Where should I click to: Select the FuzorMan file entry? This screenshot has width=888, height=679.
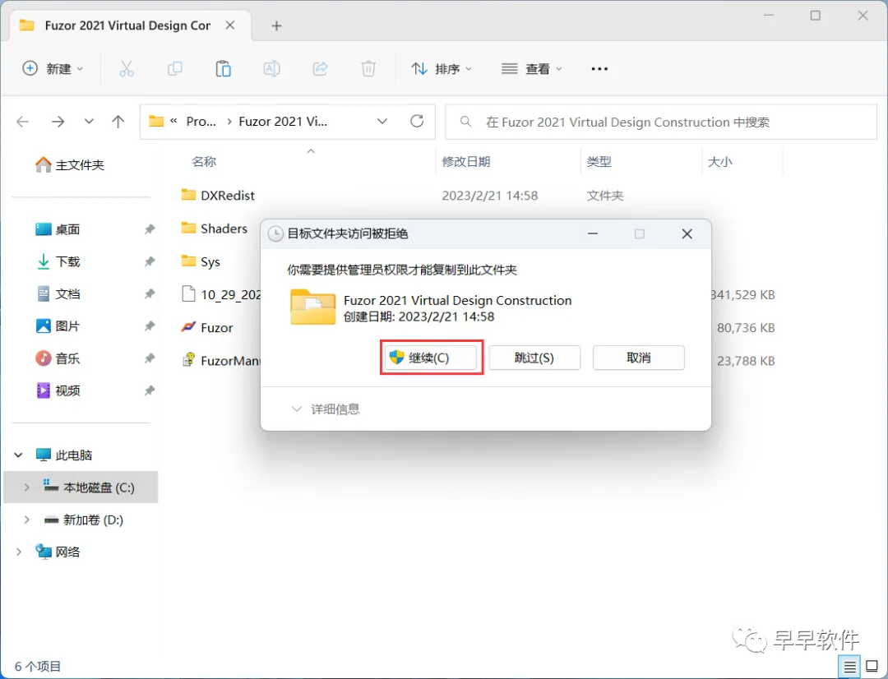[220, 361]
